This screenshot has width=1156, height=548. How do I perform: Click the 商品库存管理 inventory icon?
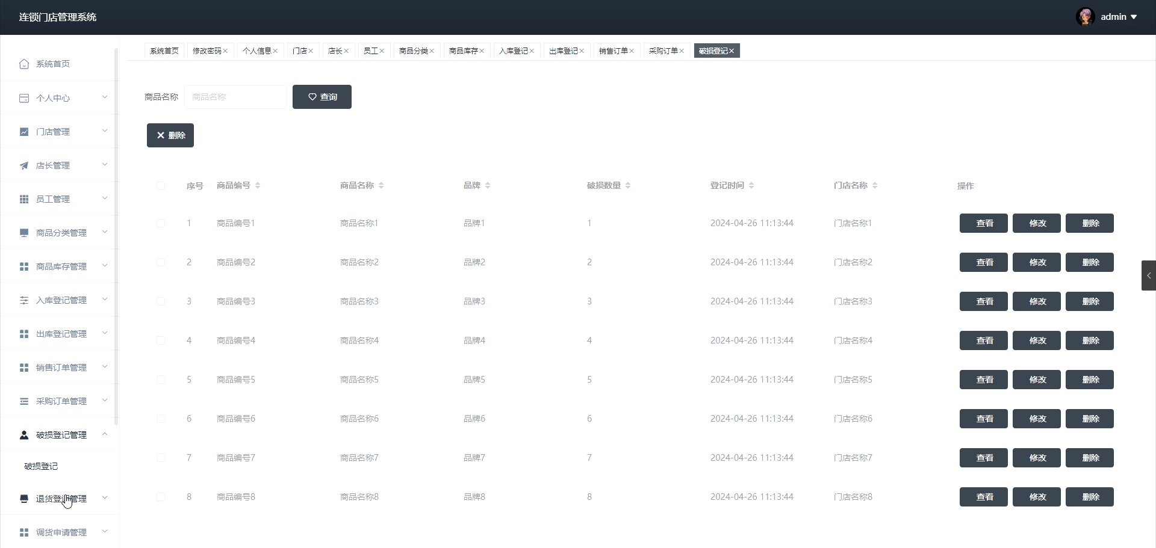(x=24, y=266)
